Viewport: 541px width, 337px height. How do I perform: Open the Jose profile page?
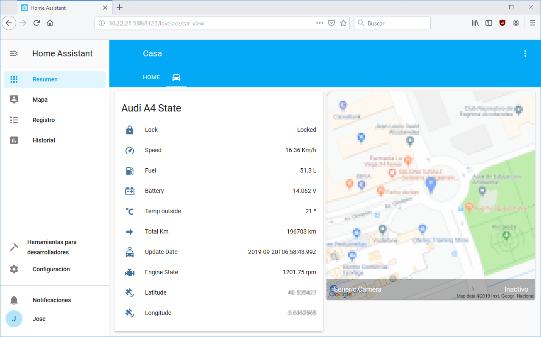(x=55, y=319)
